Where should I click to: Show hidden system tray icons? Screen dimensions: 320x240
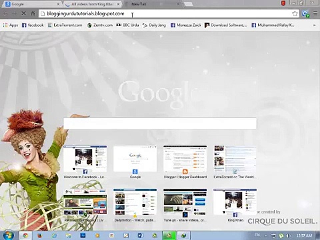pos(266,236)
